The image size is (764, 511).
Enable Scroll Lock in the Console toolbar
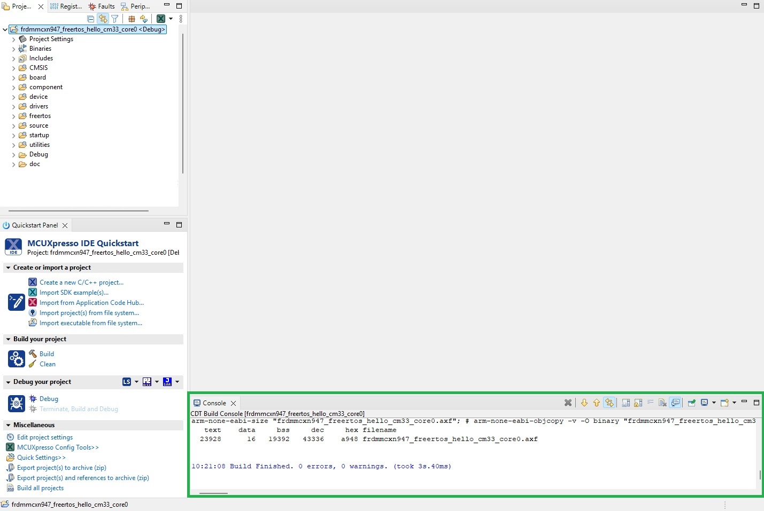pyautogui.click(x=638, y=403)
